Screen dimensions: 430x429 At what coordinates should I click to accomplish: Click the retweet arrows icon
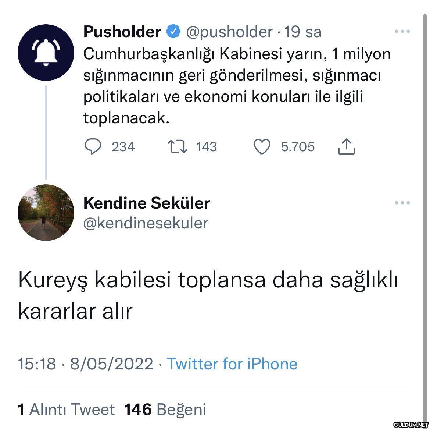(x=178, y=147)
